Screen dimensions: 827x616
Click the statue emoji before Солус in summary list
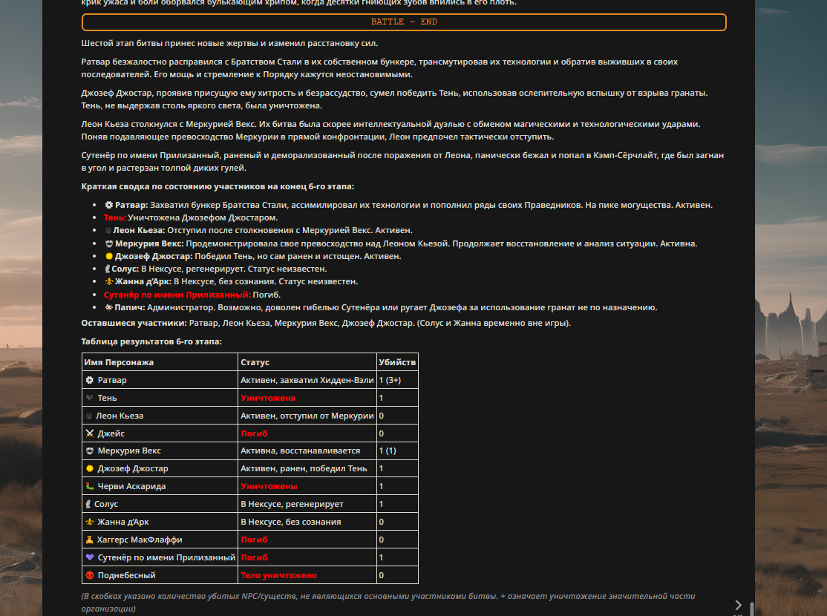[x=107, y=269]
